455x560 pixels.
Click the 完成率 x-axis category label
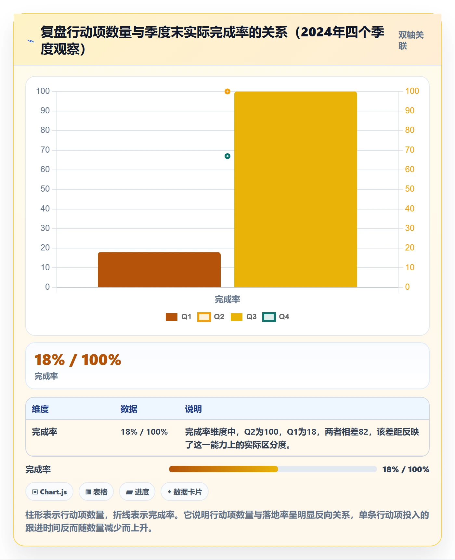[x=227, y=299]
